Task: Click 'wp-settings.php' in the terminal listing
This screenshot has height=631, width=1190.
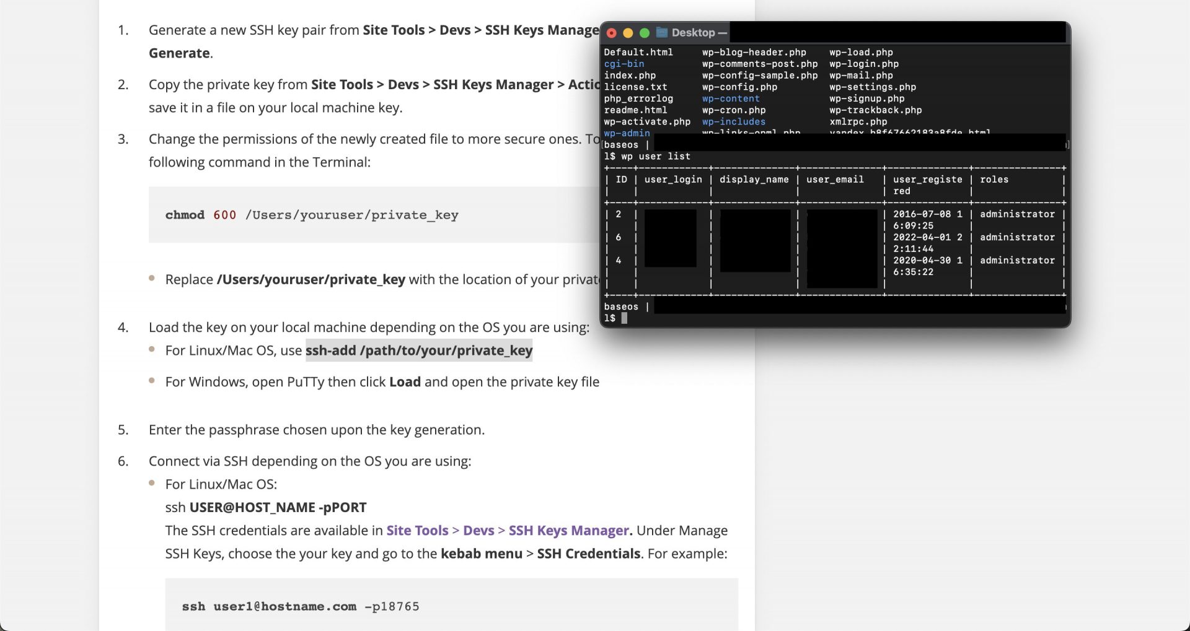Action: click(x=873, y=87)
